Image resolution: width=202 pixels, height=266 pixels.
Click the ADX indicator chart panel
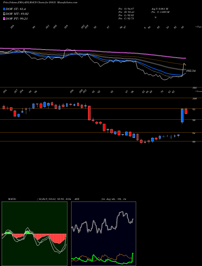coord(103,234)
